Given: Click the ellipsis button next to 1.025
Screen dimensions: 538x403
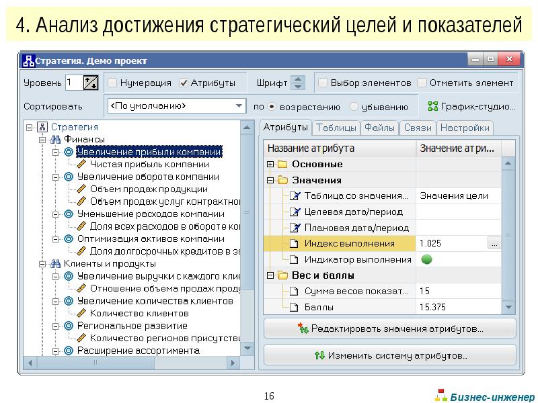Looking at the screenshot, I should point(494,244).
